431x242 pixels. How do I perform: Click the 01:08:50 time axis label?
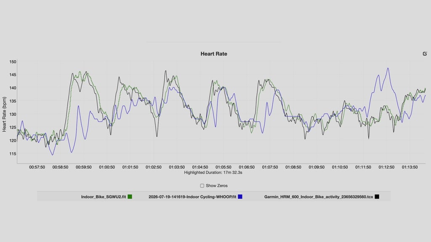point(293,167)
